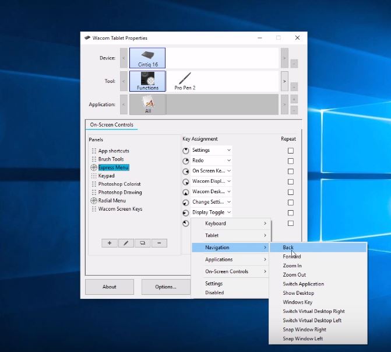The height and width of the screenshot is (352, 391).
Task: Click the Tool row right scroll arrow
Action: [284, 81]
